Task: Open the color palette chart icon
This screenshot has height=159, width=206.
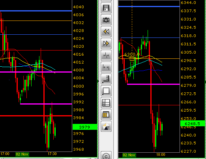Action: 106,126
